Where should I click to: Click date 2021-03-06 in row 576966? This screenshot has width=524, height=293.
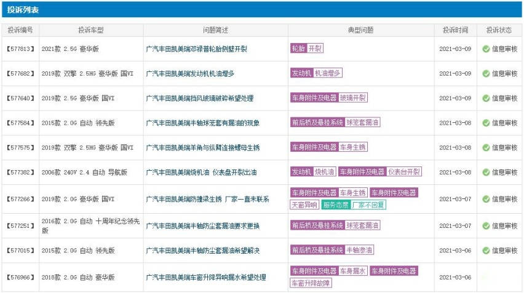point(455,277)
